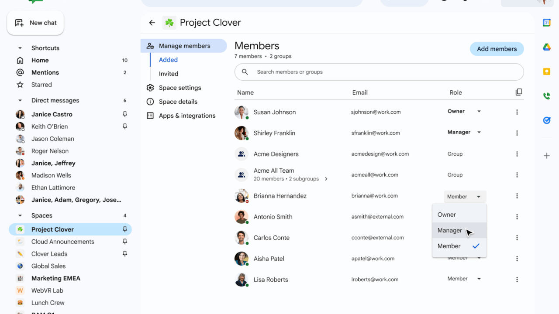This screenshot has width=559, height=314.
Task: Toggle pin on Clover Leads space
Action: tap(124, 254)
